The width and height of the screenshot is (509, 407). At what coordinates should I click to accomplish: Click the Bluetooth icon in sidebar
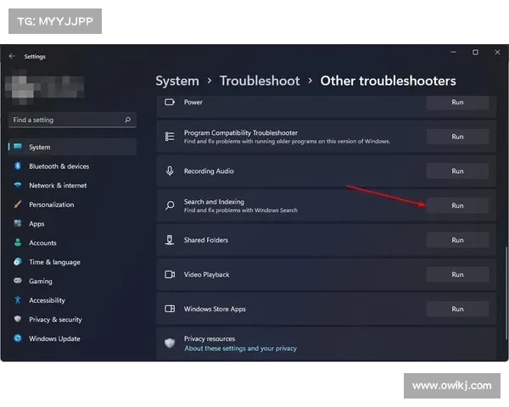click(18, 166)
